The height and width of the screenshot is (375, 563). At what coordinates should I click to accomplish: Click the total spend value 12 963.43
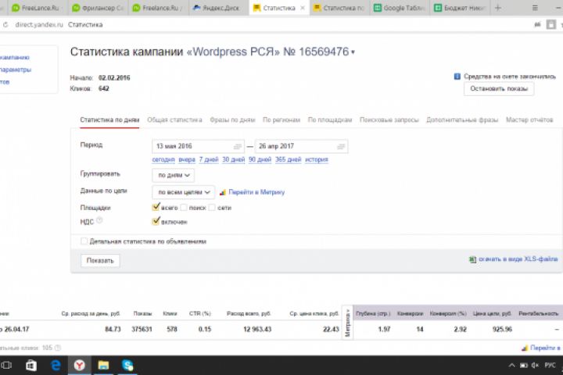(x=257, y=329)
